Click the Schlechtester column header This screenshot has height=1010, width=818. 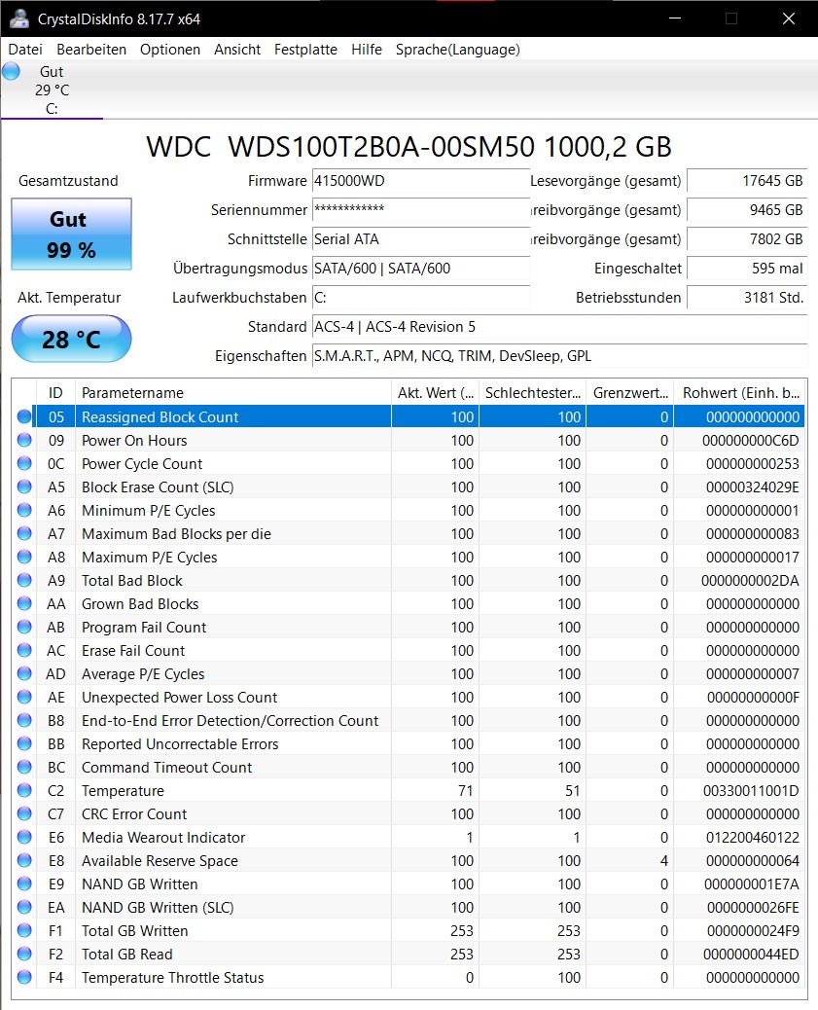tap(533, 392)
